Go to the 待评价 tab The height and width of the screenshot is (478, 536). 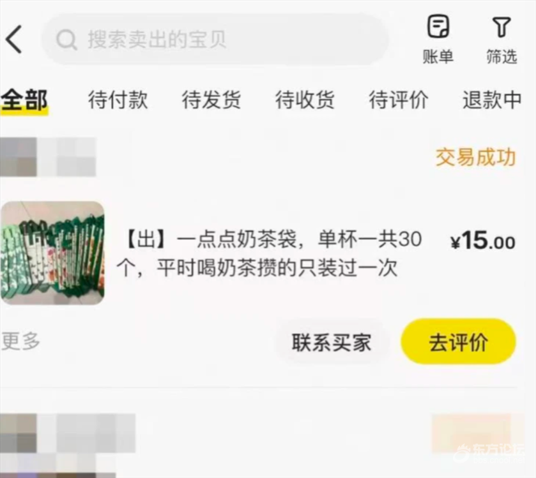pos(399,100)
